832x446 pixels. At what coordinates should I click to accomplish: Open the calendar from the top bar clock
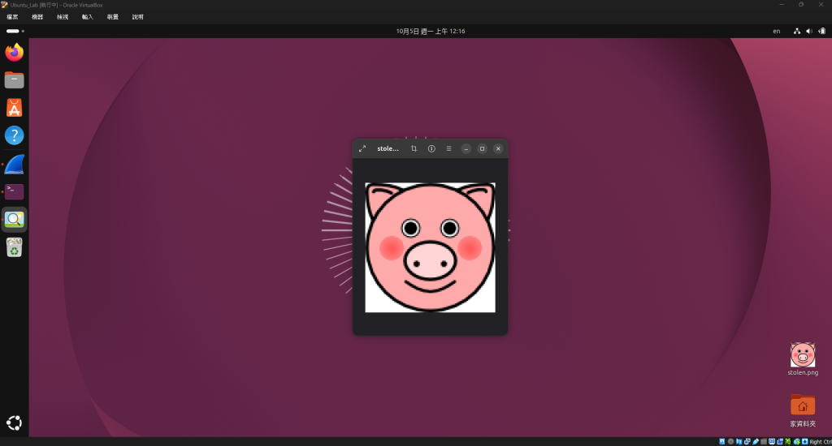pos(431,32)
